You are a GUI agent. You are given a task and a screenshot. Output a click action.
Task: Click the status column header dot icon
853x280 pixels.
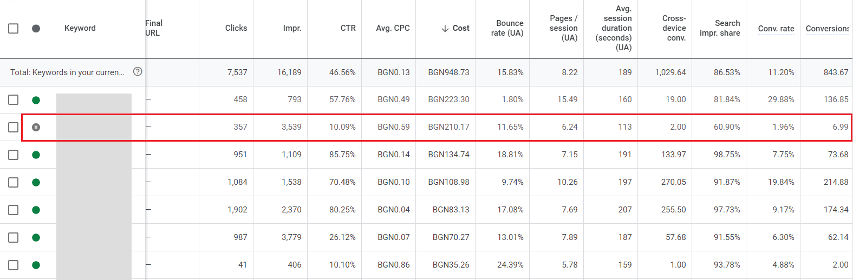point(36,29)
